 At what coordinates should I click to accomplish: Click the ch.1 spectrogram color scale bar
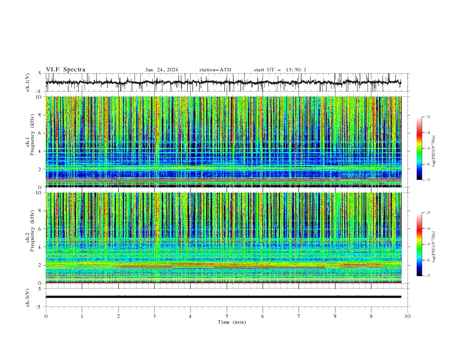pos(419,148)
